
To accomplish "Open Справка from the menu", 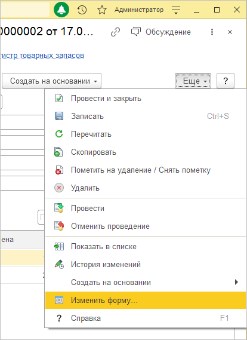I will pos(146,318).
